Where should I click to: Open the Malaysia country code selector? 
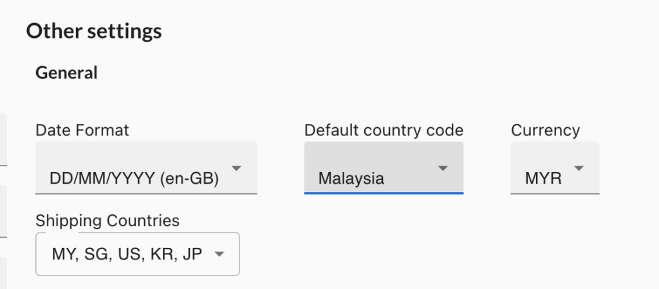click(351, 179)
